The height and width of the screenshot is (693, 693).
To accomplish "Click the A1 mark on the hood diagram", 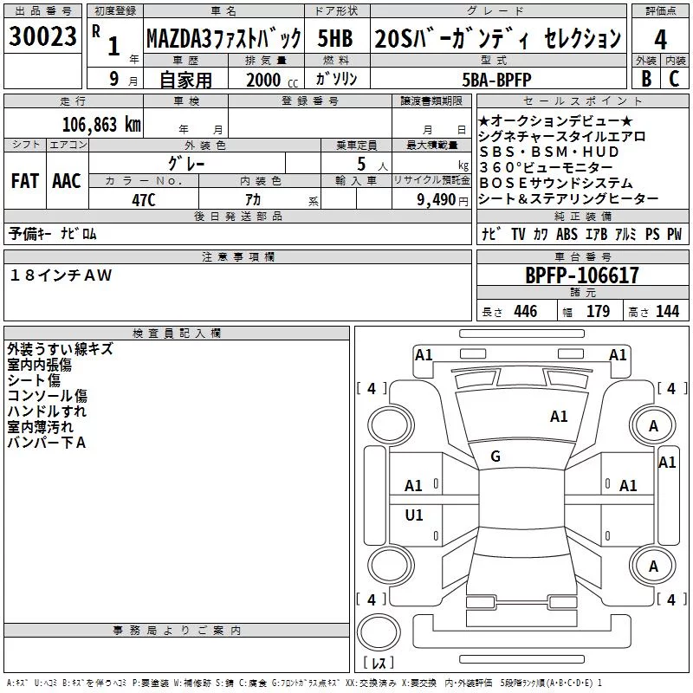I will (559, 417).
